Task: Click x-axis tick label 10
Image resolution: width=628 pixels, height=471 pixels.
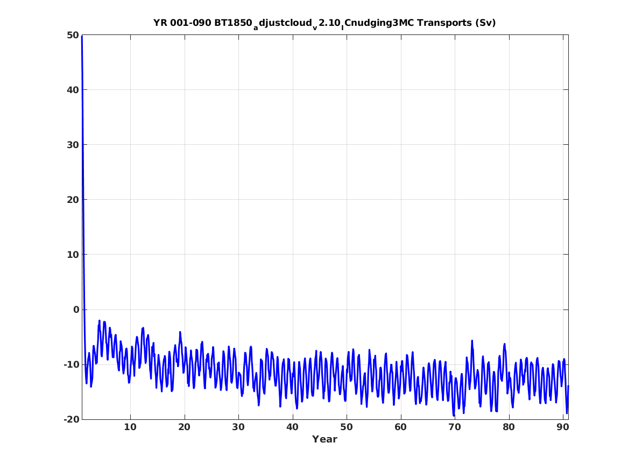Action: 130,427
